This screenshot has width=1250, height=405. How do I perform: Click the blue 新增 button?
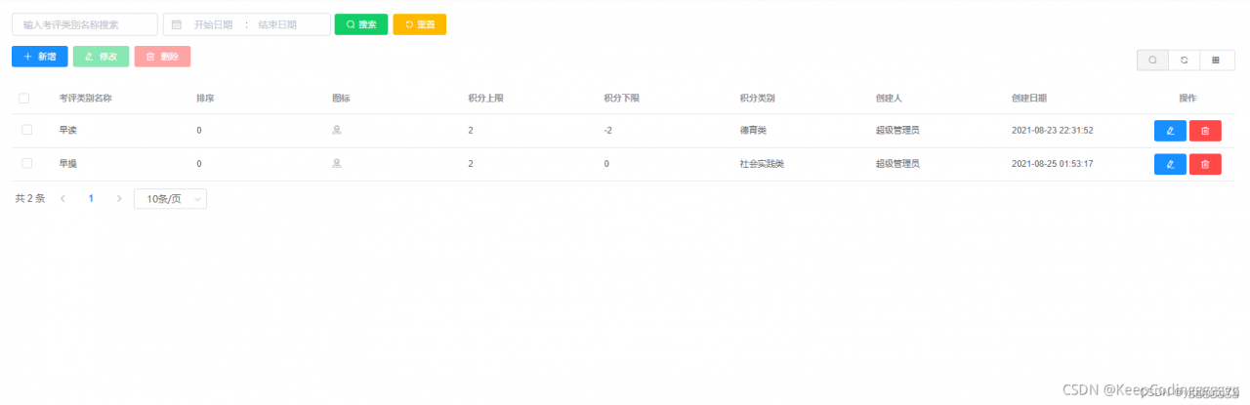tap(40, 57)
